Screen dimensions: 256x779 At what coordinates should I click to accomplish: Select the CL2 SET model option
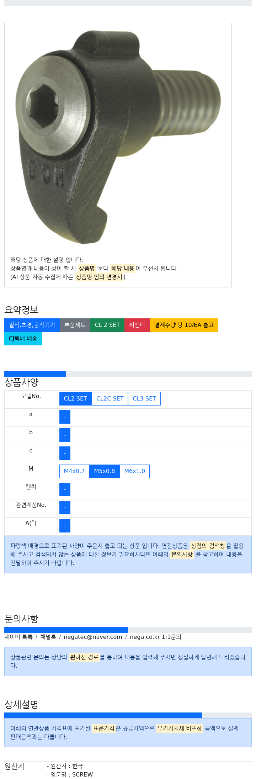click(75, 398)
